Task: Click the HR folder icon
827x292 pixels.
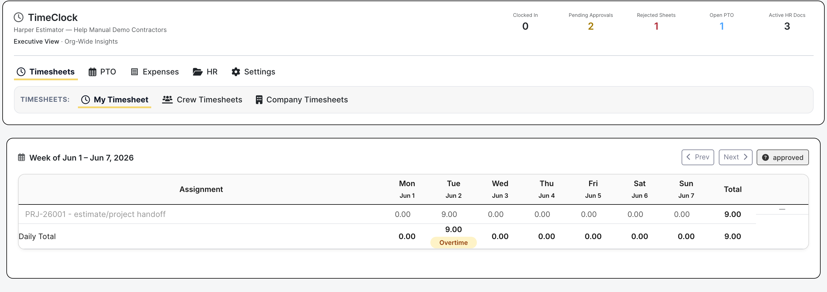Action: point(197,72)
